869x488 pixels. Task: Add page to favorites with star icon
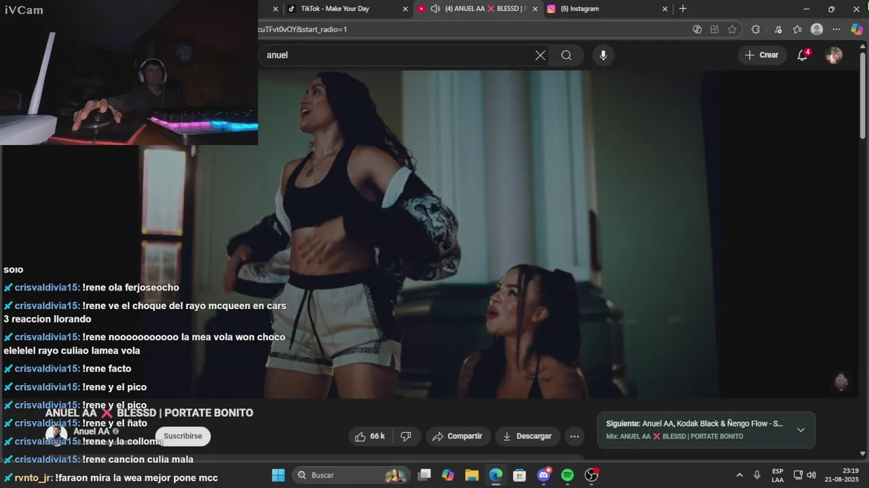pos(732,29)
